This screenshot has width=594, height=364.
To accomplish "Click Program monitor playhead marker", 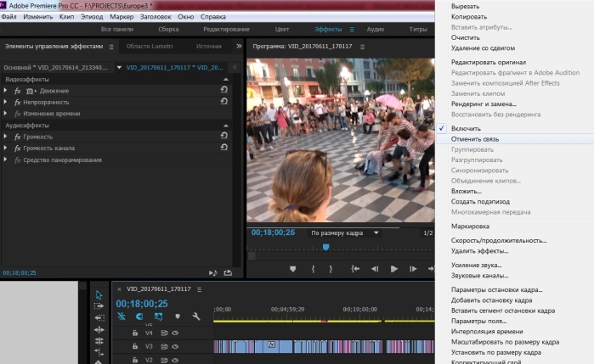I will coord(325,247).
